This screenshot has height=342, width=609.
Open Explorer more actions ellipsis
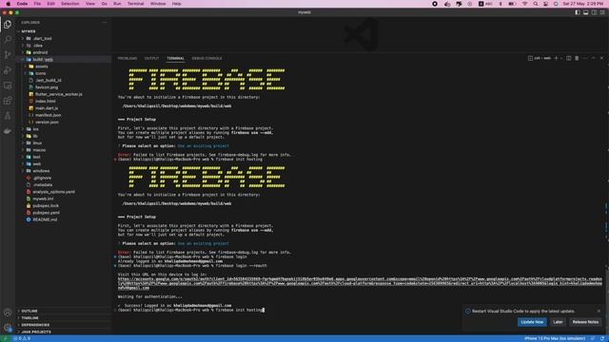104,23
